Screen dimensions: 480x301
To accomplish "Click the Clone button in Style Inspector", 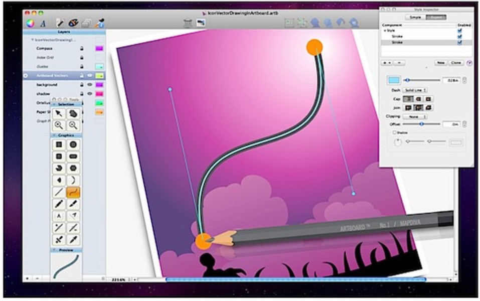I will coord(456,63).
